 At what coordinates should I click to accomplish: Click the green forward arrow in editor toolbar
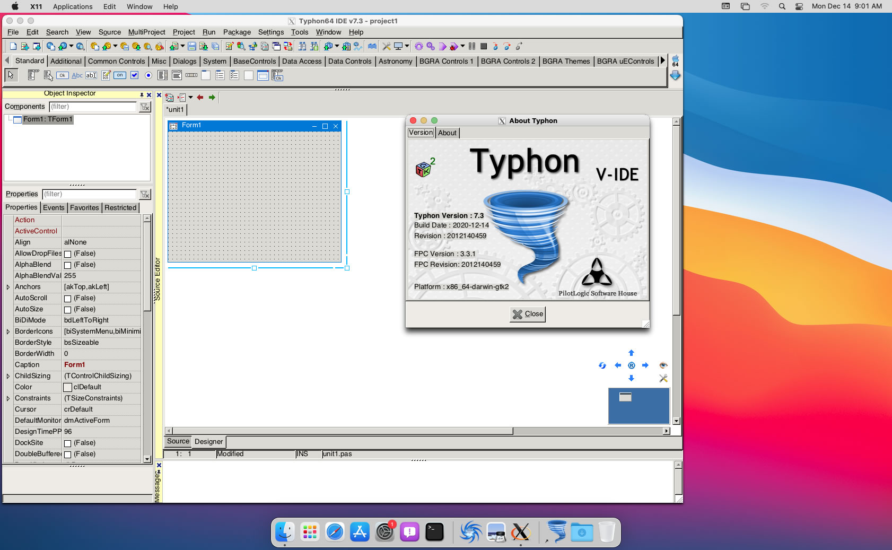pos(212,98)
